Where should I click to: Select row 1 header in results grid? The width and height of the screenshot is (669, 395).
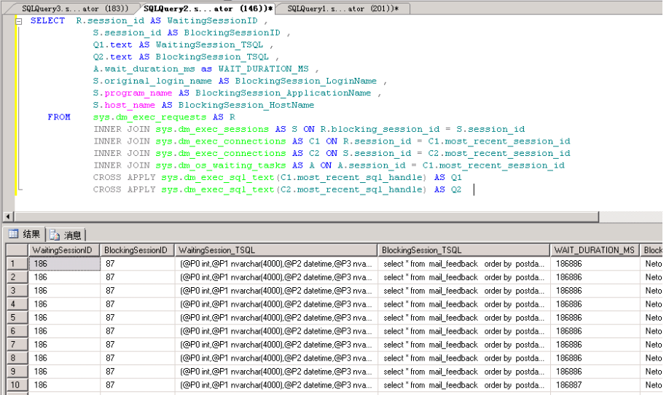click(17, 264)
